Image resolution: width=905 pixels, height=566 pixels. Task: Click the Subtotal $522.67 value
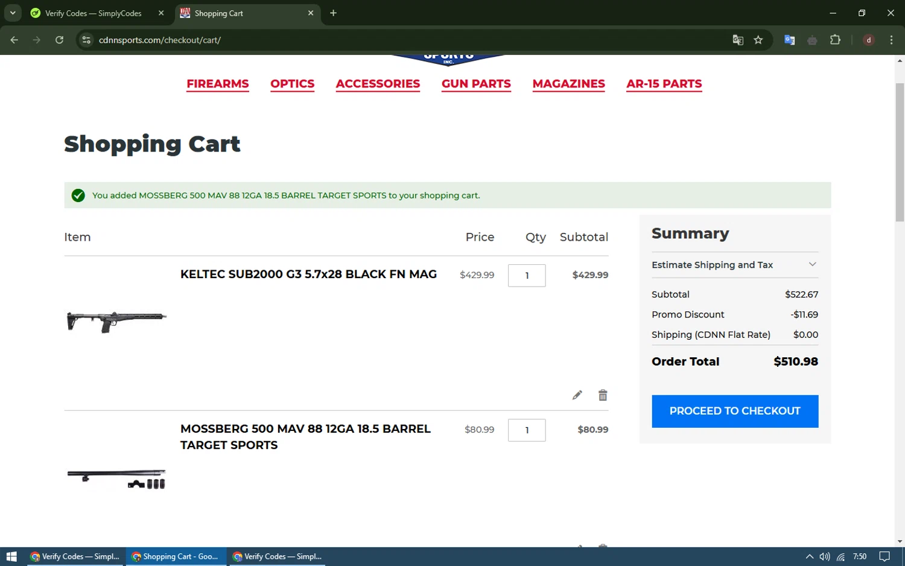(x=801, y=294)
